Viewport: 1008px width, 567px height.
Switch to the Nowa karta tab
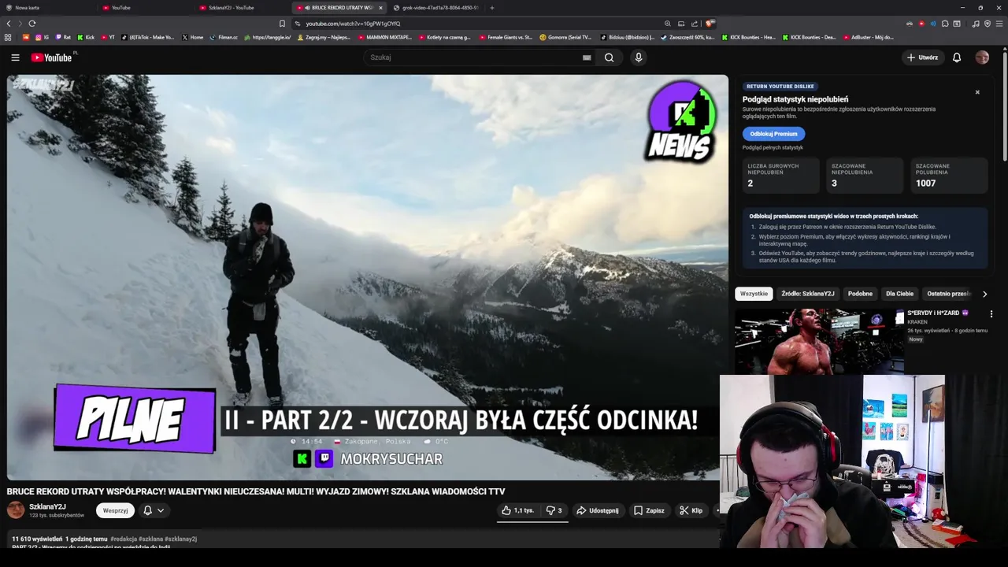tap(47, 7)
